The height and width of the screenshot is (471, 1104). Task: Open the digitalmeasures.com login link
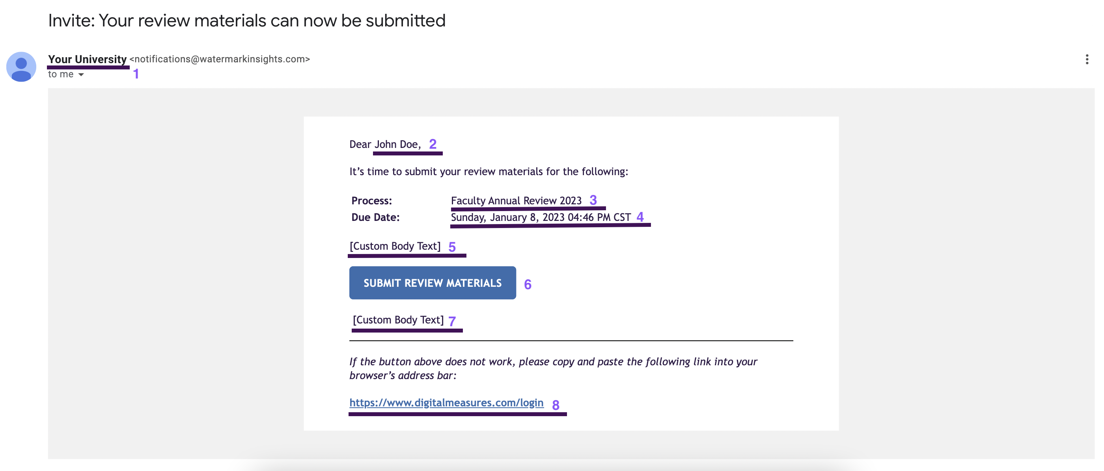[446, 402]
